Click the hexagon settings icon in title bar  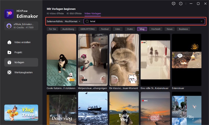point(181,4)
